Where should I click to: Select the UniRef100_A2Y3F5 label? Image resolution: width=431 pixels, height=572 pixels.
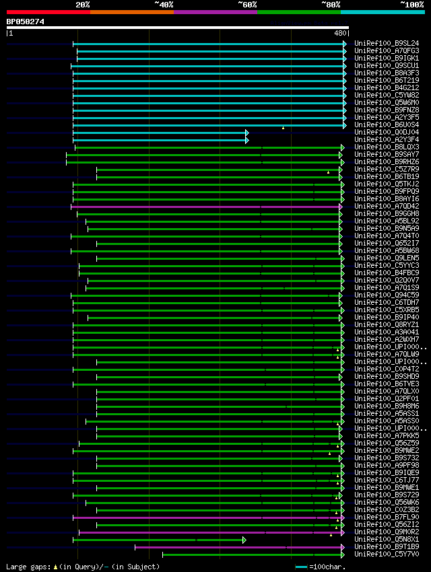tap(387, 118)
